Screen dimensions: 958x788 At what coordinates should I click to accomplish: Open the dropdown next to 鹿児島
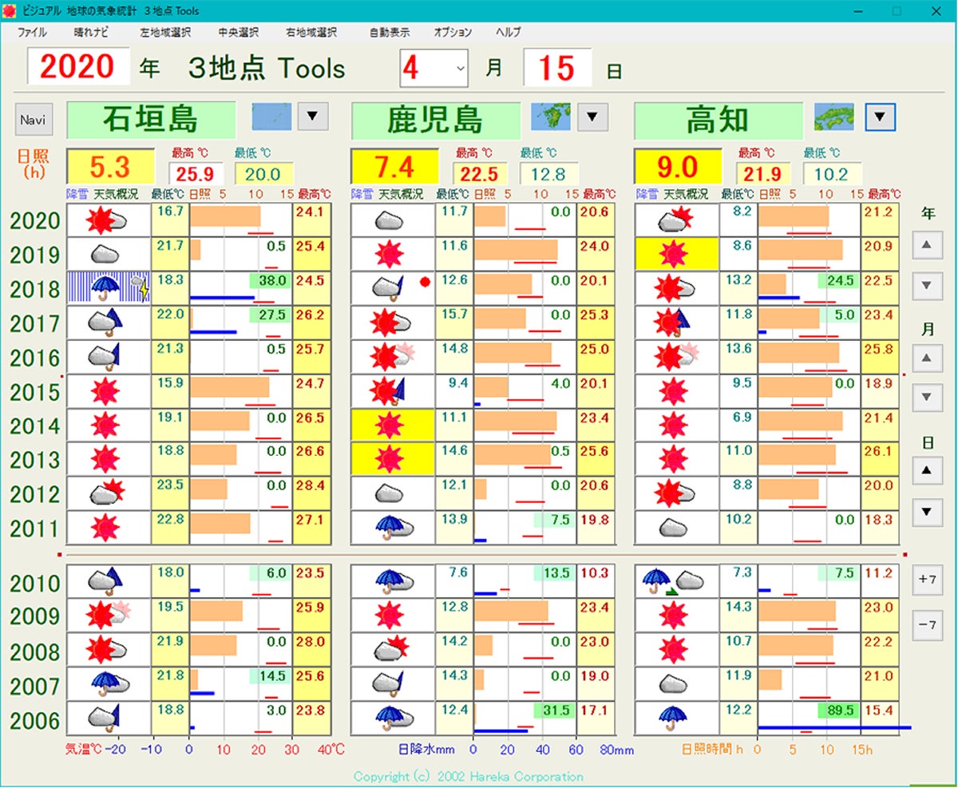click(592, 117)
